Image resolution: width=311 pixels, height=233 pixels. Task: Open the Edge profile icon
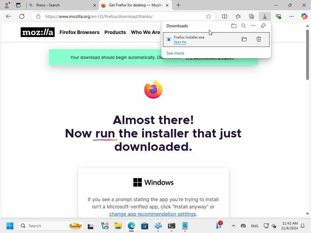[7, 5]
